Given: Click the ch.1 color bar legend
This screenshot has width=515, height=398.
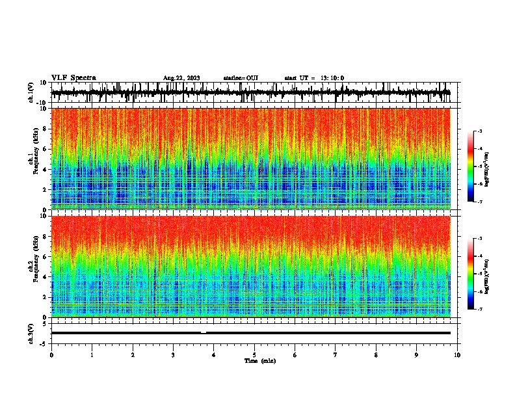Looking at the screenshot, I should pos(470,166).
